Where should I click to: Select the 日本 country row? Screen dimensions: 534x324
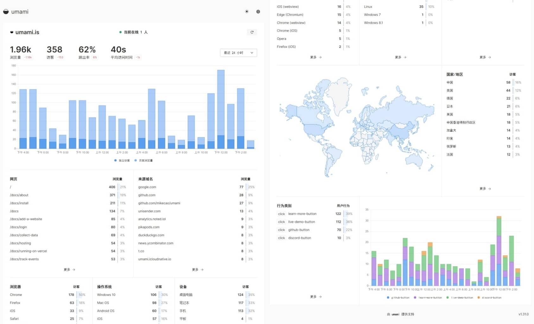484,106
